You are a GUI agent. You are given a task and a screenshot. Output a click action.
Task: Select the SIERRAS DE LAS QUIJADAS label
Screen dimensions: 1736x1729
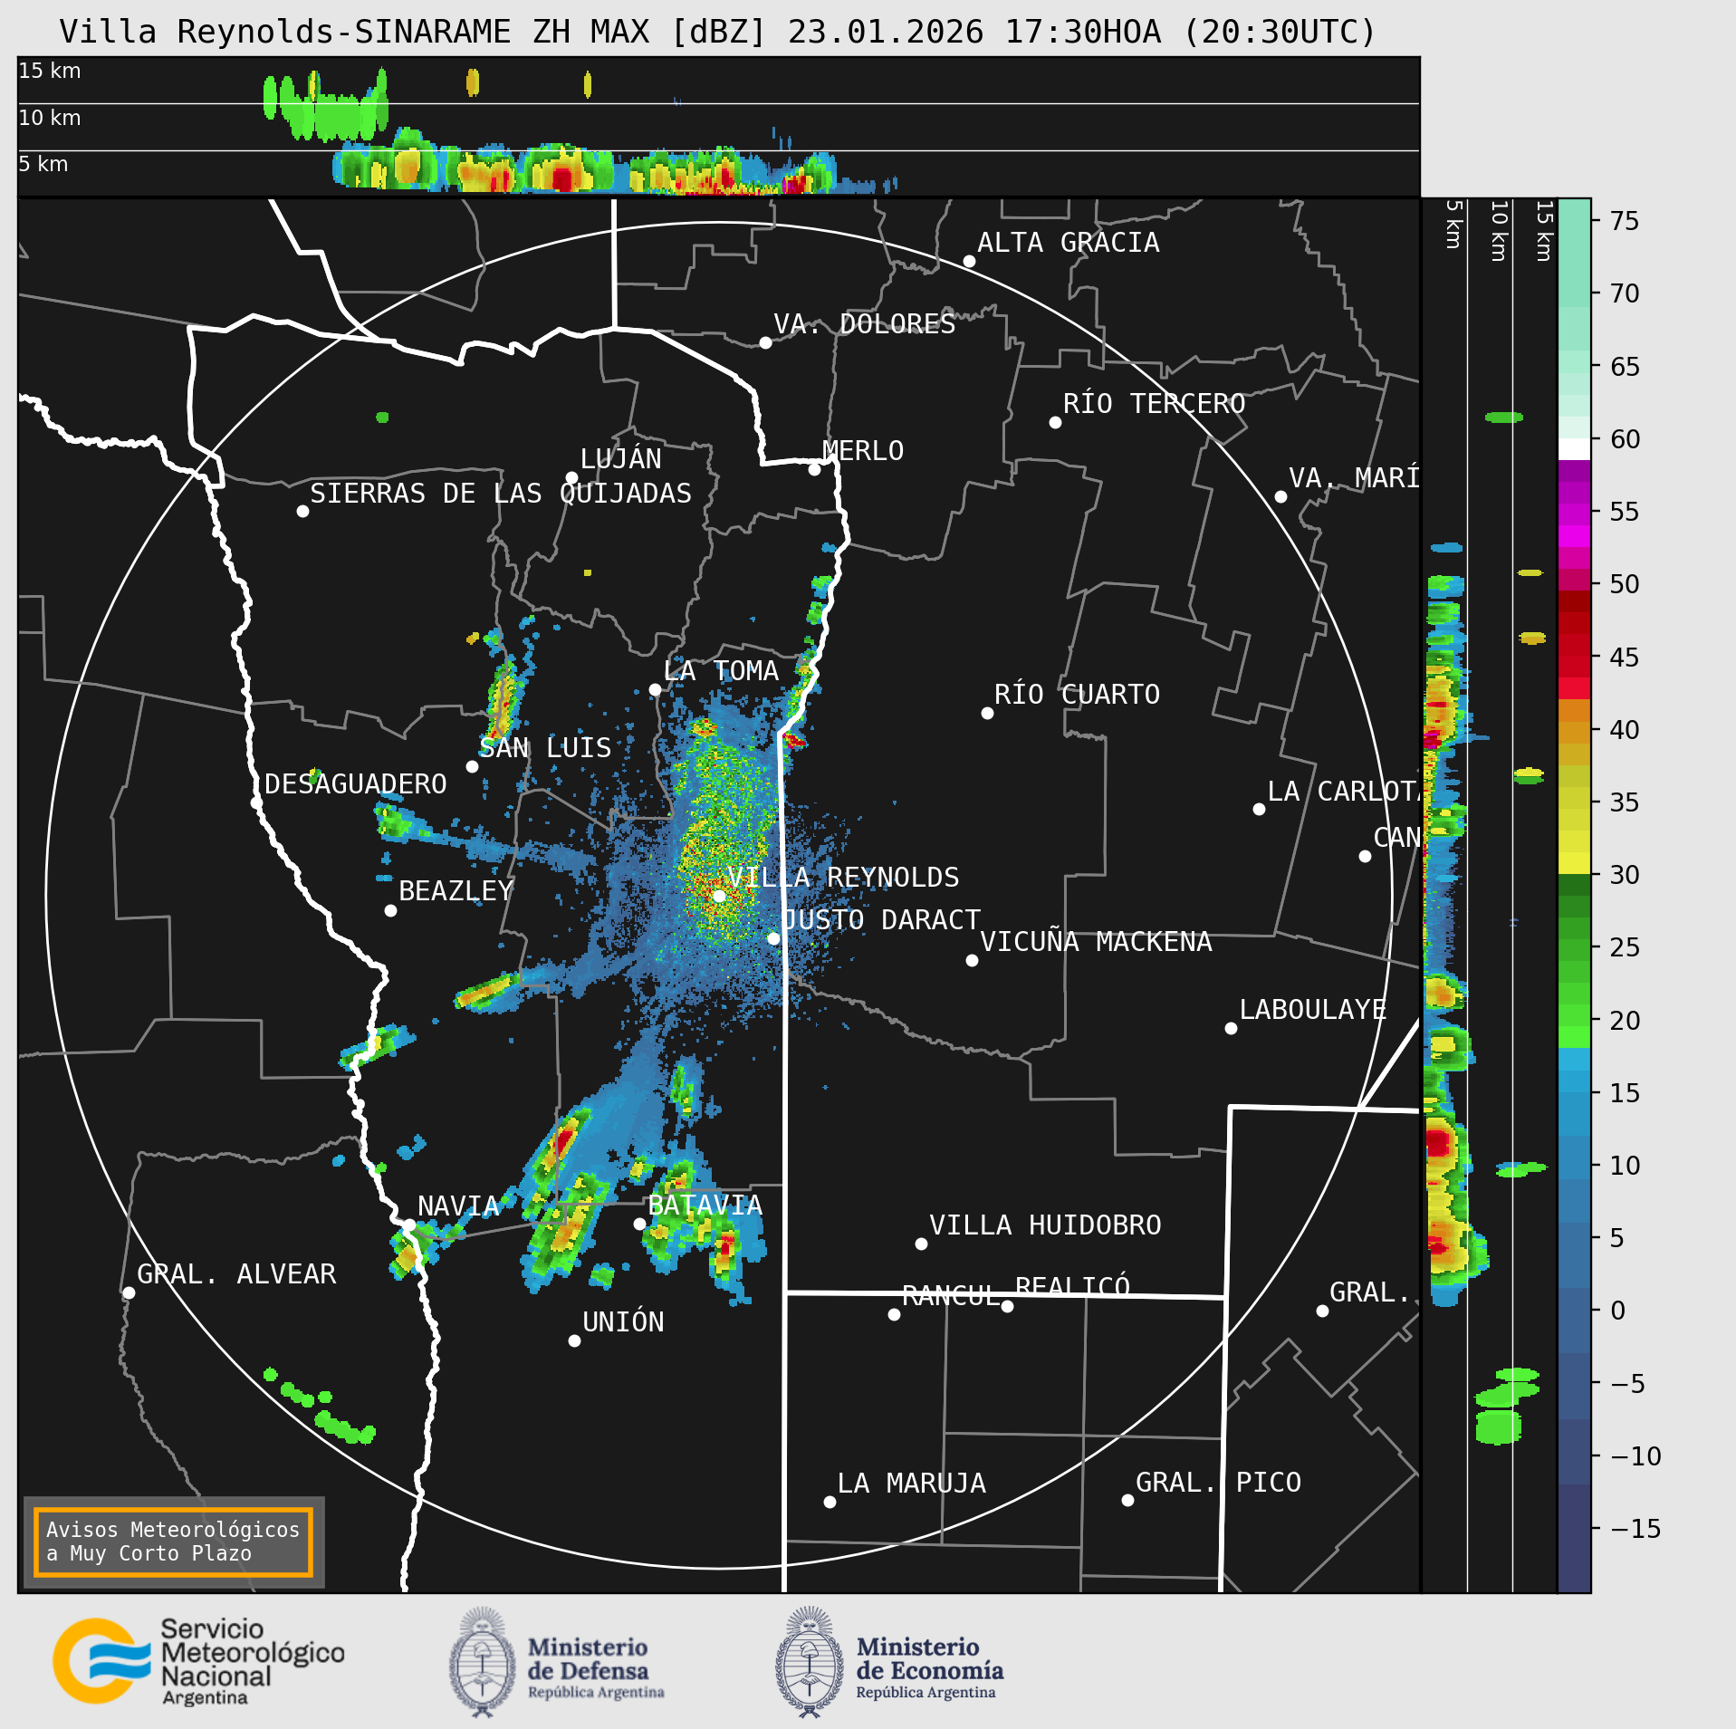501,494
